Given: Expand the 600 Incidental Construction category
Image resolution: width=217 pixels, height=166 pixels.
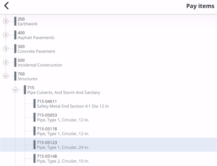Looking at the screenshot, I should click(6, 63).
